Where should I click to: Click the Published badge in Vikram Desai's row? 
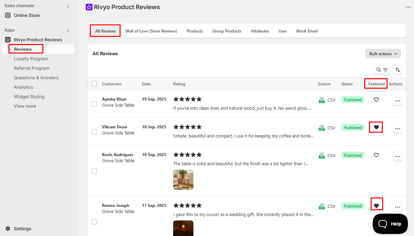point(353,128)
